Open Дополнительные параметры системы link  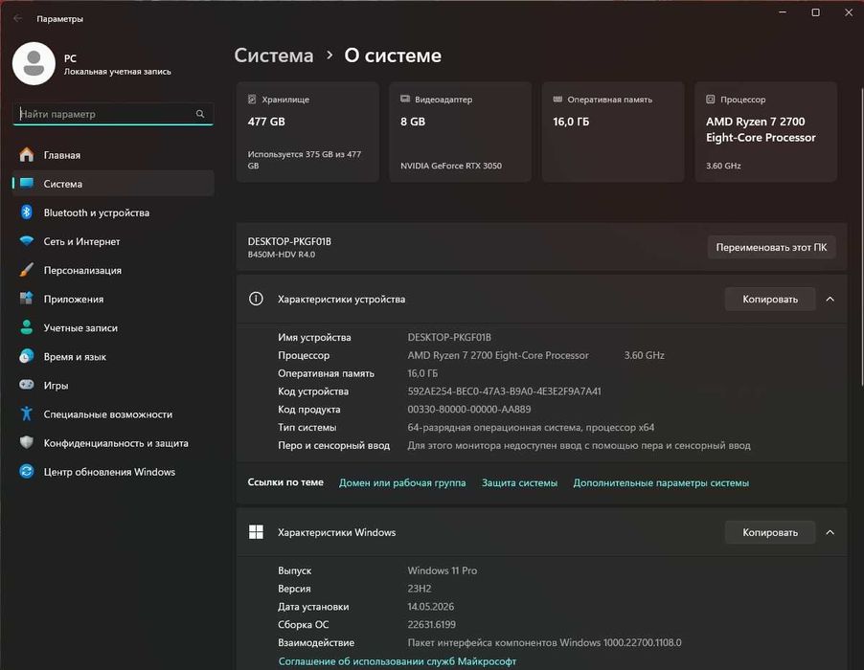click(x=661, y=482)
